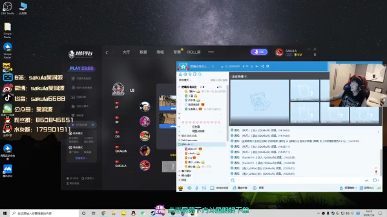Open the three-dots more menu in game client
This screenshot has height=217, width=387.
click(211, 52)
